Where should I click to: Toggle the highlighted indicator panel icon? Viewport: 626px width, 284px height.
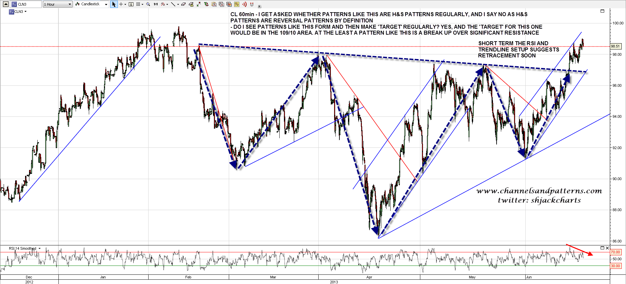pyautogui.click(x=237, y=4)
